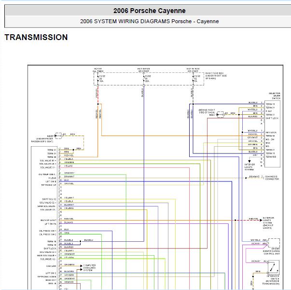Click the "HOT AT ALL TIMES" label

[x=98, y=70]
